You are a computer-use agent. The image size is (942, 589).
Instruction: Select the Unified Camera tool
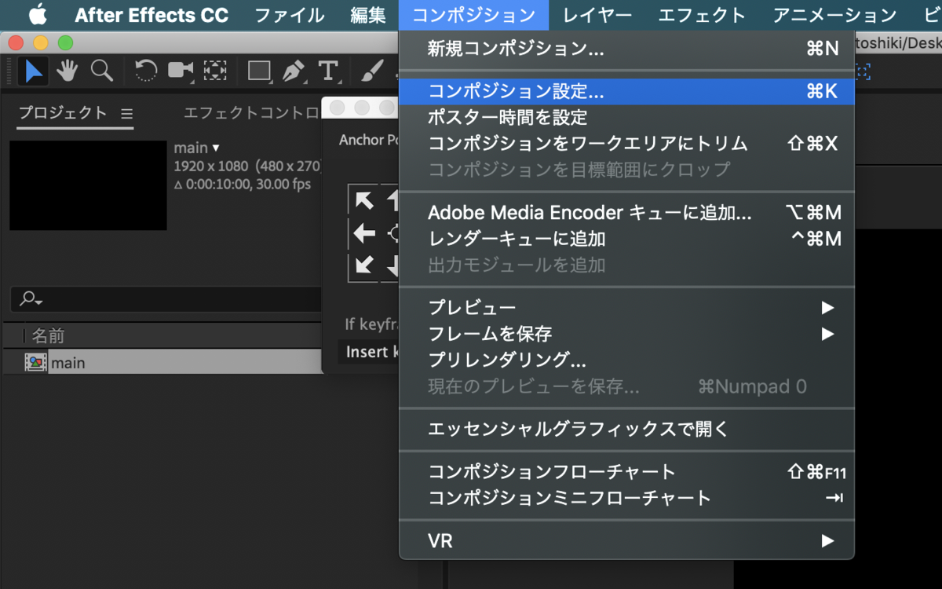coord(181,71)
